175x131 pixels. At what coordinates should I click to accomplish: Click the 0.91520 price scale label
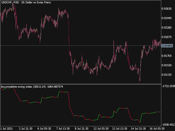167,65
